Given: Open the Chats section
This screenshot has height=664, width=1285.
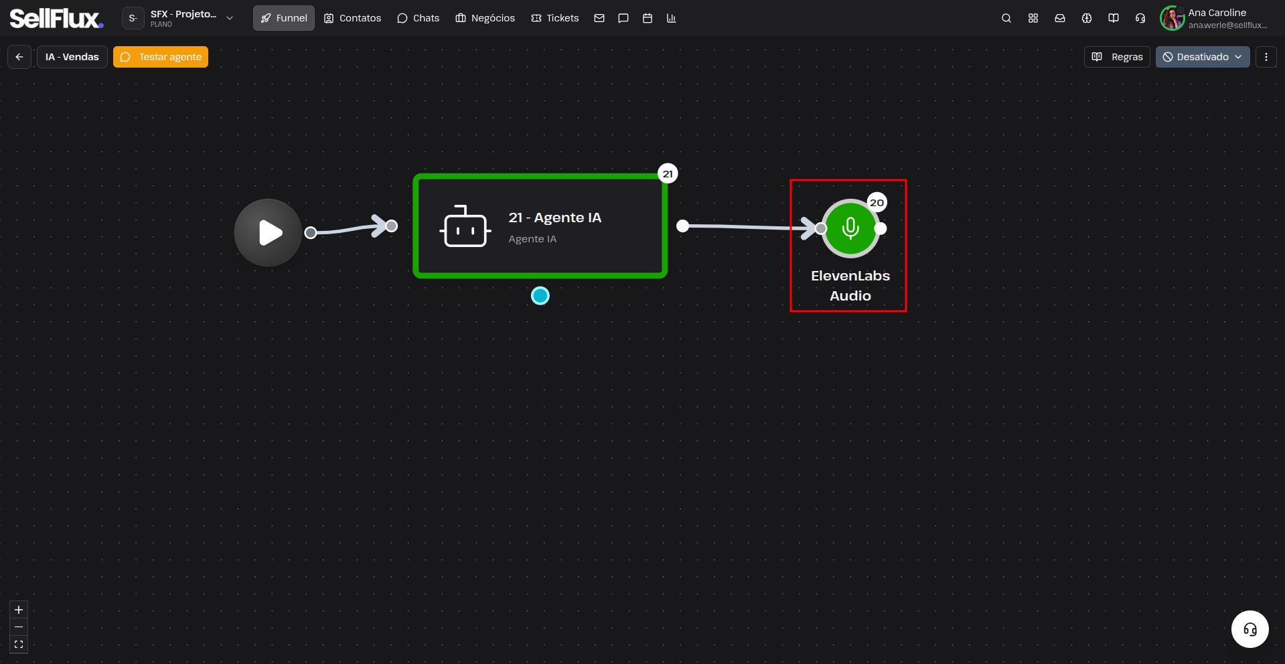Looking at the screenshot, I should point(419,18).
